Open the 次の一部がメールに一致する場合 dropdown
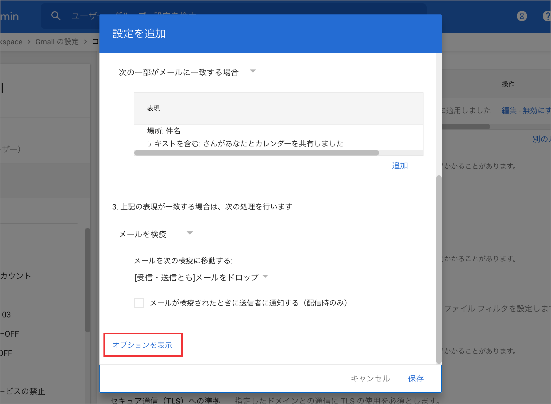This screenshot has width=551, height=404. [187, 72]
